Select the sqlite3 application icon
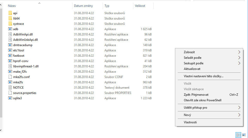The height and width of the screenshot is (138, 248). click(x=10, y=98)
